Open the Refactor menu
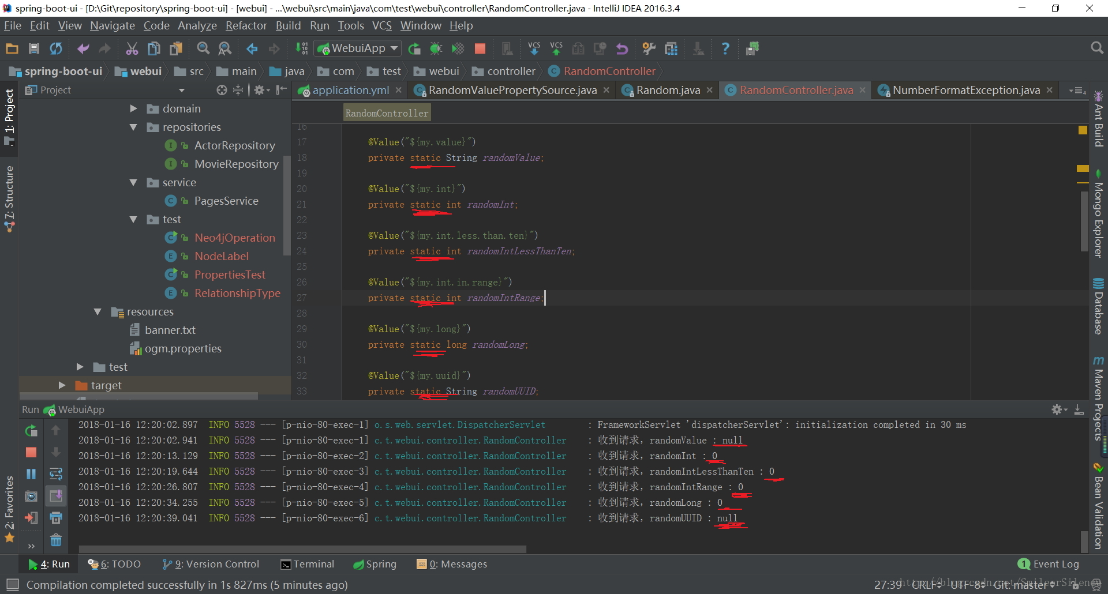 tap(246, 25)
